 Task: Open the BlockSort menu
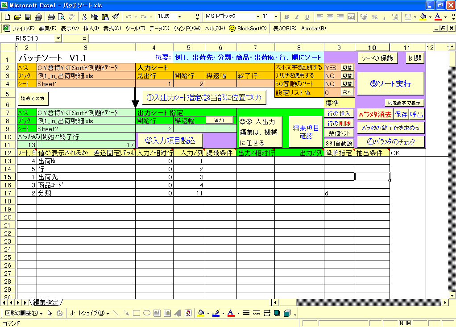pos(248,29)
